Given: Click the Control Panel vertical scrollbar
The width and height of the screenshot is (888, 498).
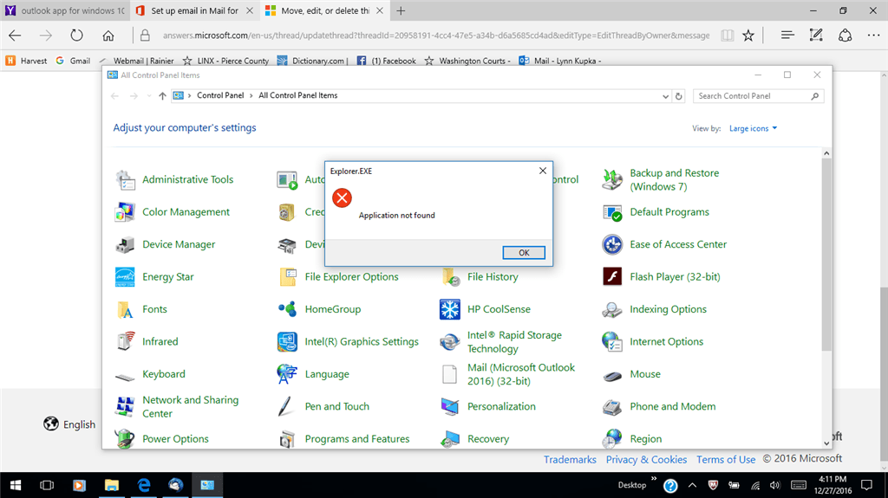Looking at the screenshot, I should click(826, 255).
